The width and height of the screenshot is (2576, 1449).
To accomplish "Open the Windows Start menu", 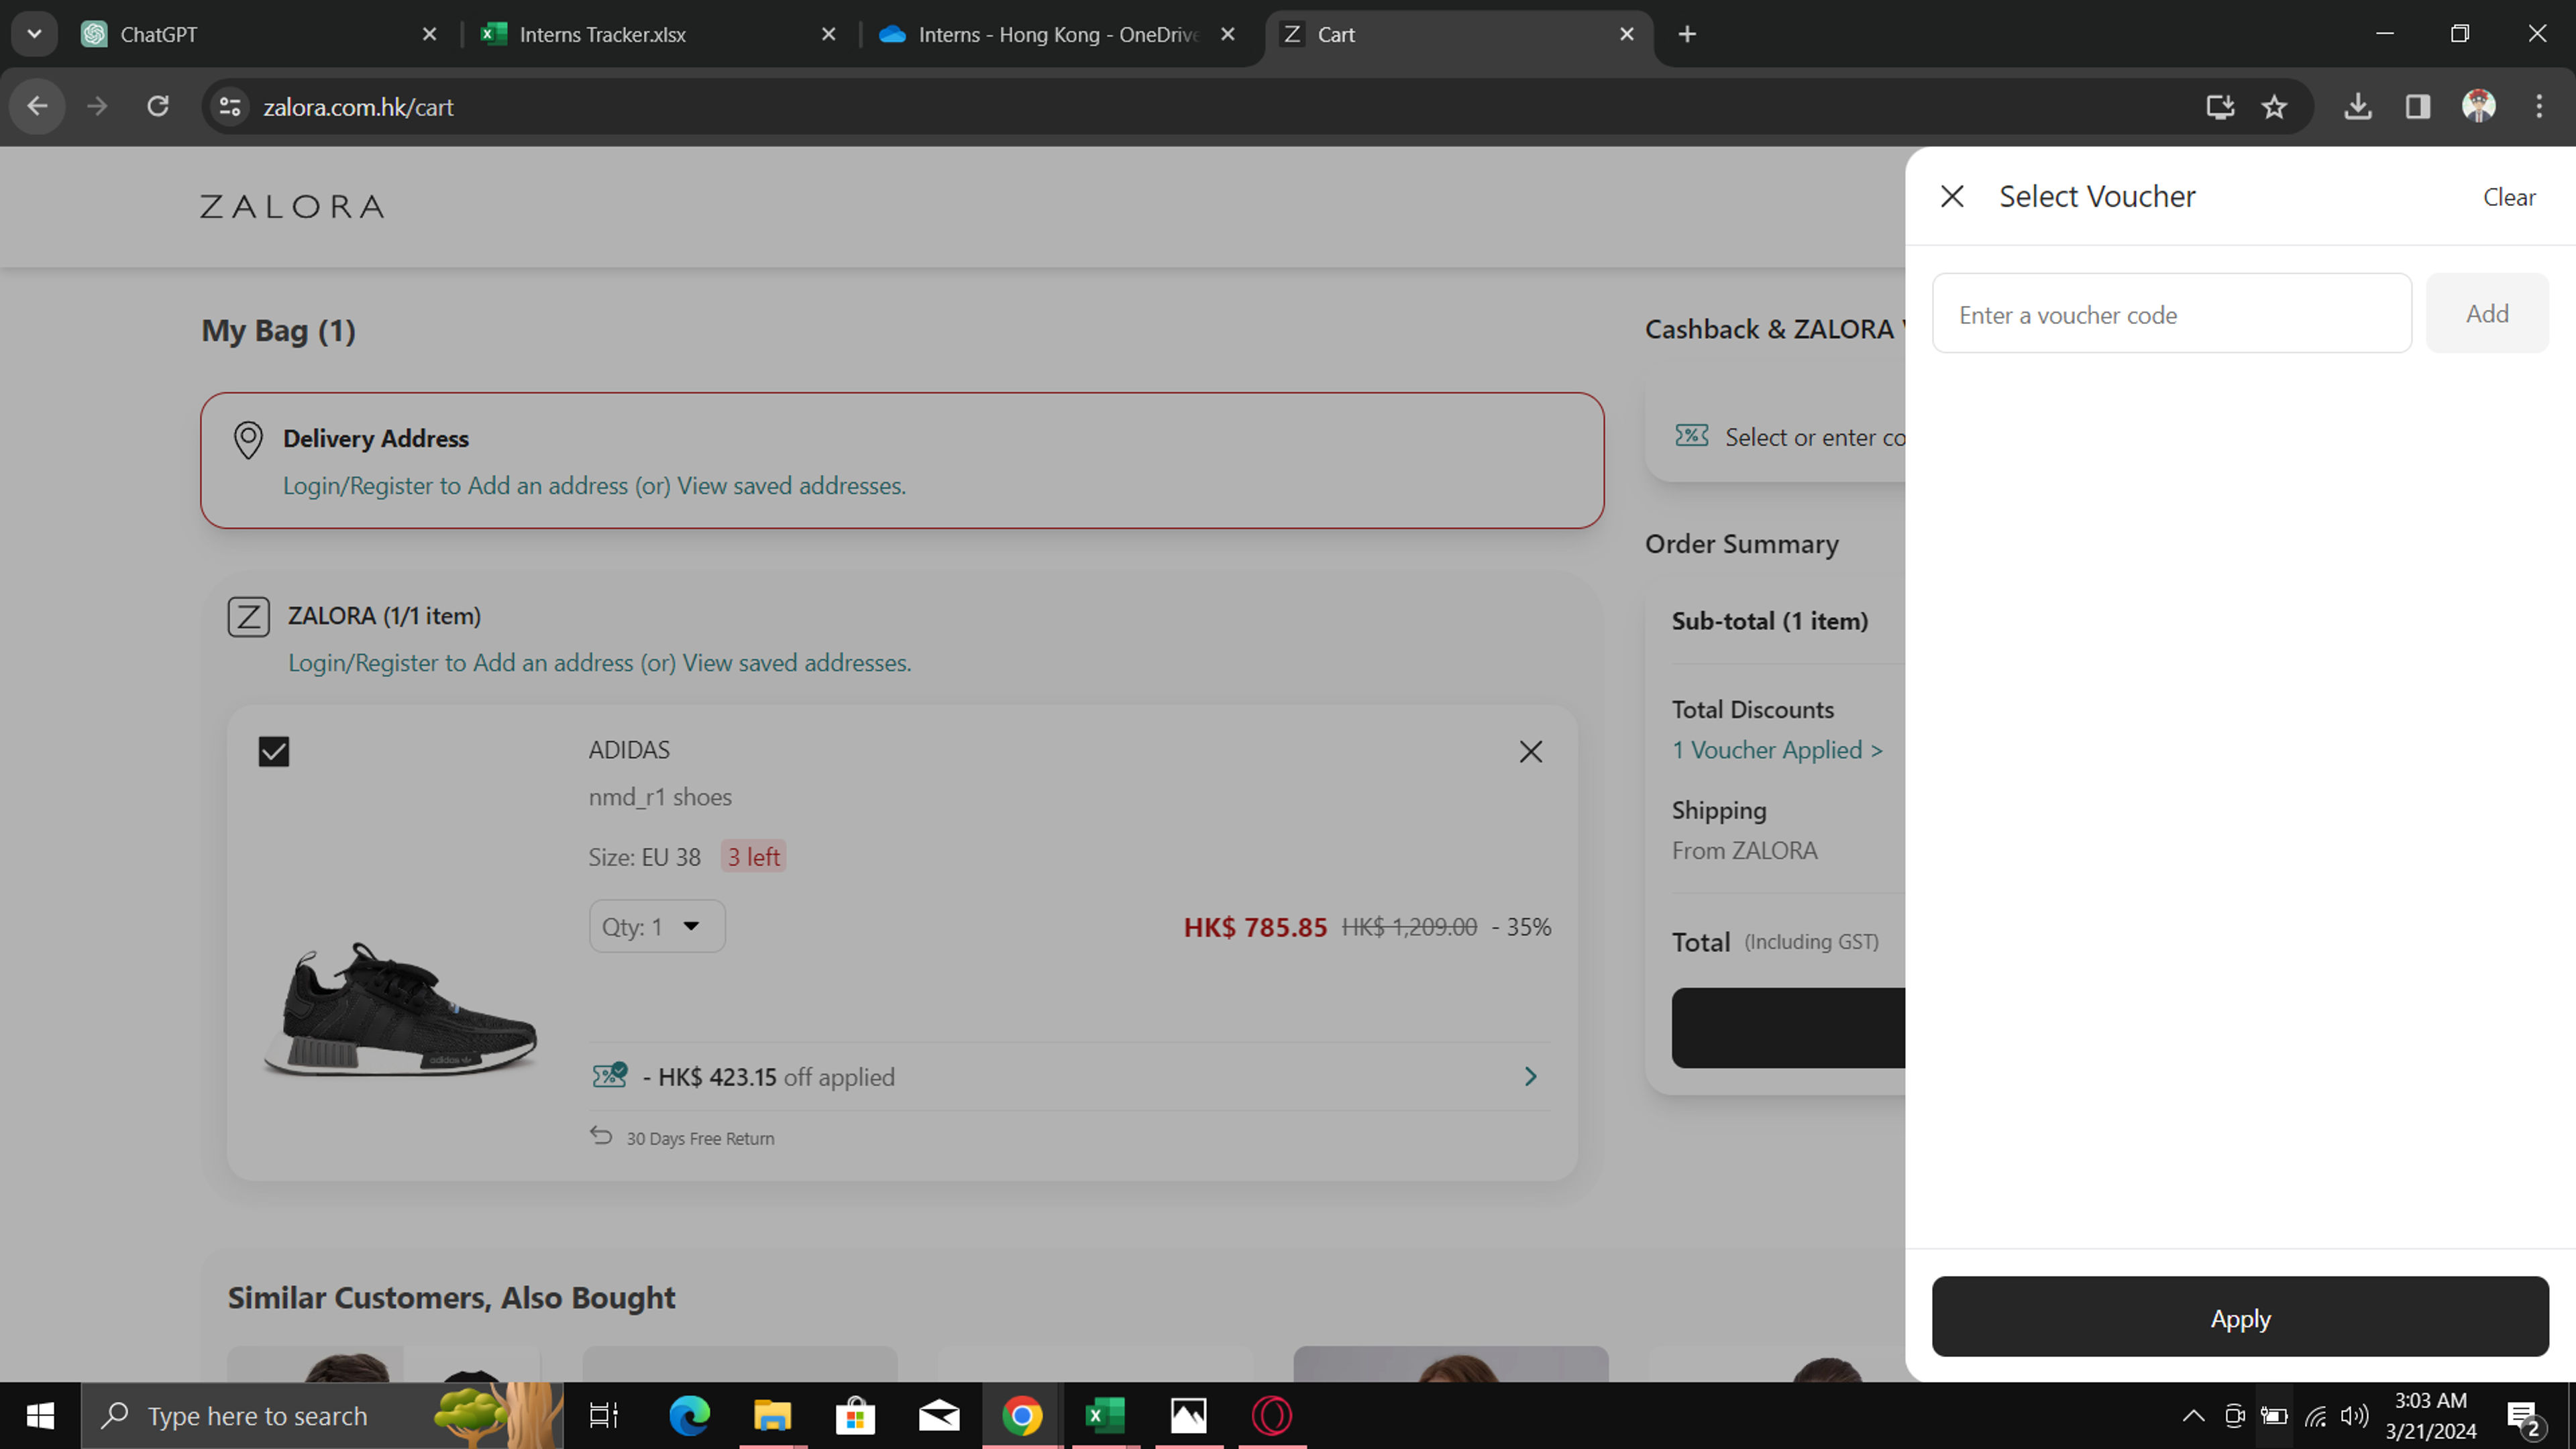I will click(x=40, y=1415).
